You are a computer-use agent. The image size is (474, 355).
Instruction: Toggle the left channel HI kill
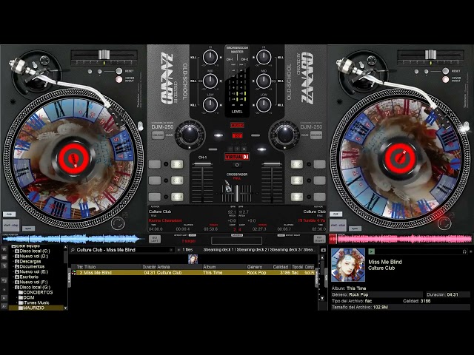pyautogui.click(x=193, y=57)
